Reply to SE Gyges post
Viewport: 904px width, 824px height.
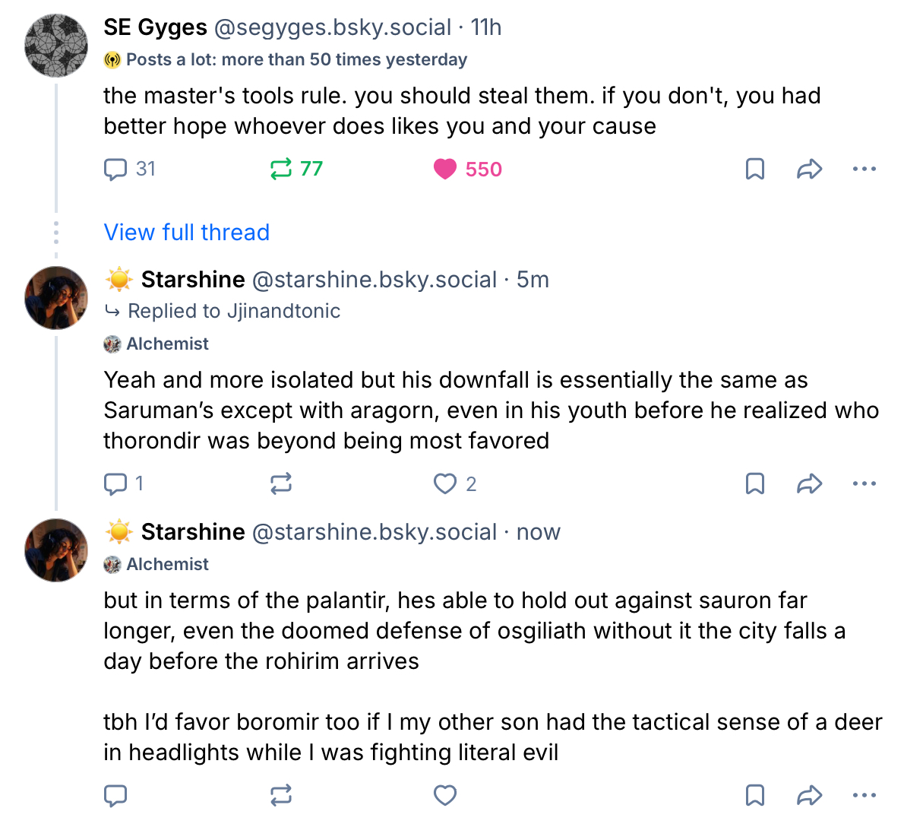(115, 169)
